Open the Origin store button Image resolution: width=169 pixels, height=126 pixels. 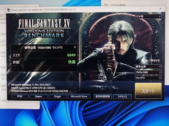click(57, 96)
